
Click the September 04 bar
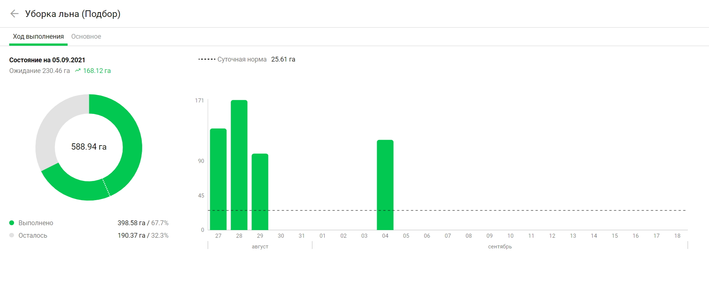[x=385, y=185]
